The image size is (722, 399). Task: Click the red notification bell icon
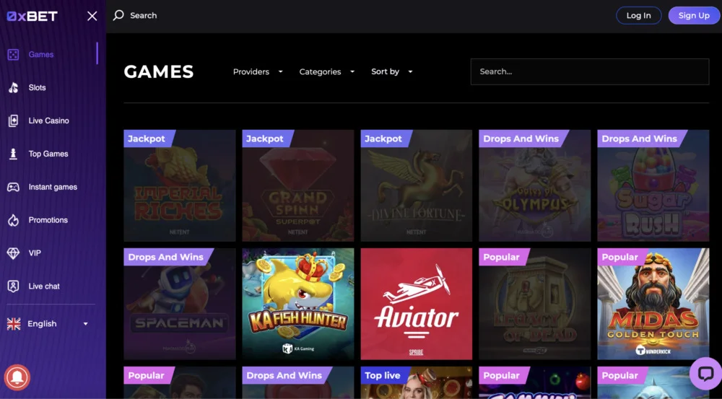[17, 377]
